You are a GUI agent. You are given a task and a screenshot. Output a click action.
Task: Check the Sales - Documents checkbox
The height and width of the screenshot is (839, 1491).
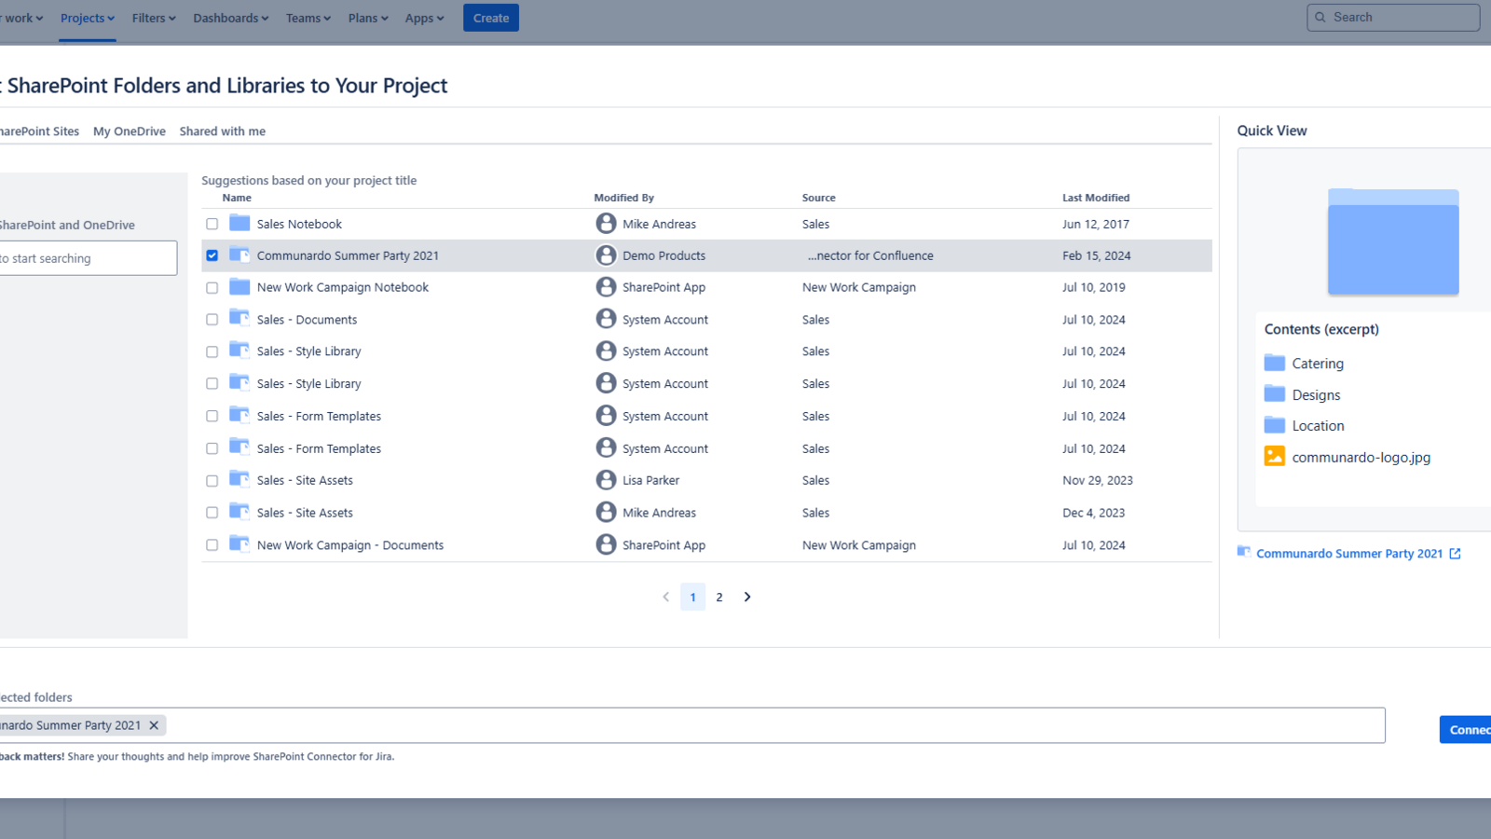pyautogui.click(x=212, y=320)
